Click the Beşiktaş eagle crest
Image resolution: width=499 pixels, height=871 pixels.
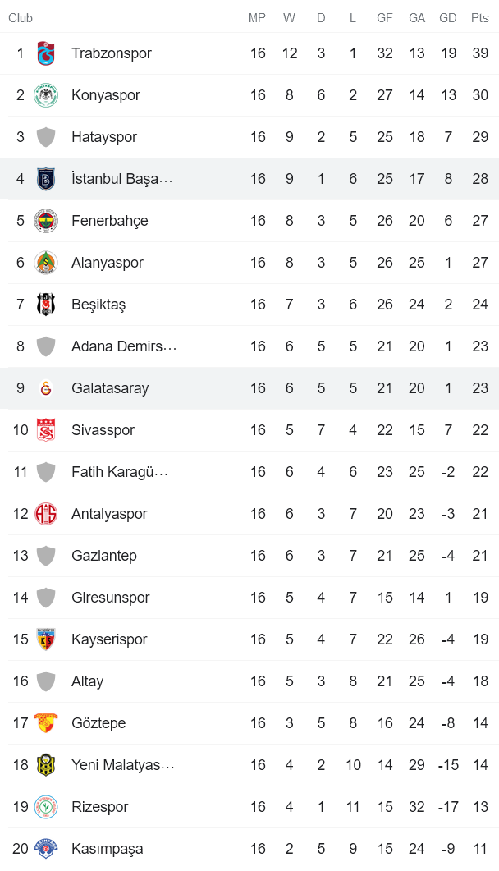coord(47,304)
